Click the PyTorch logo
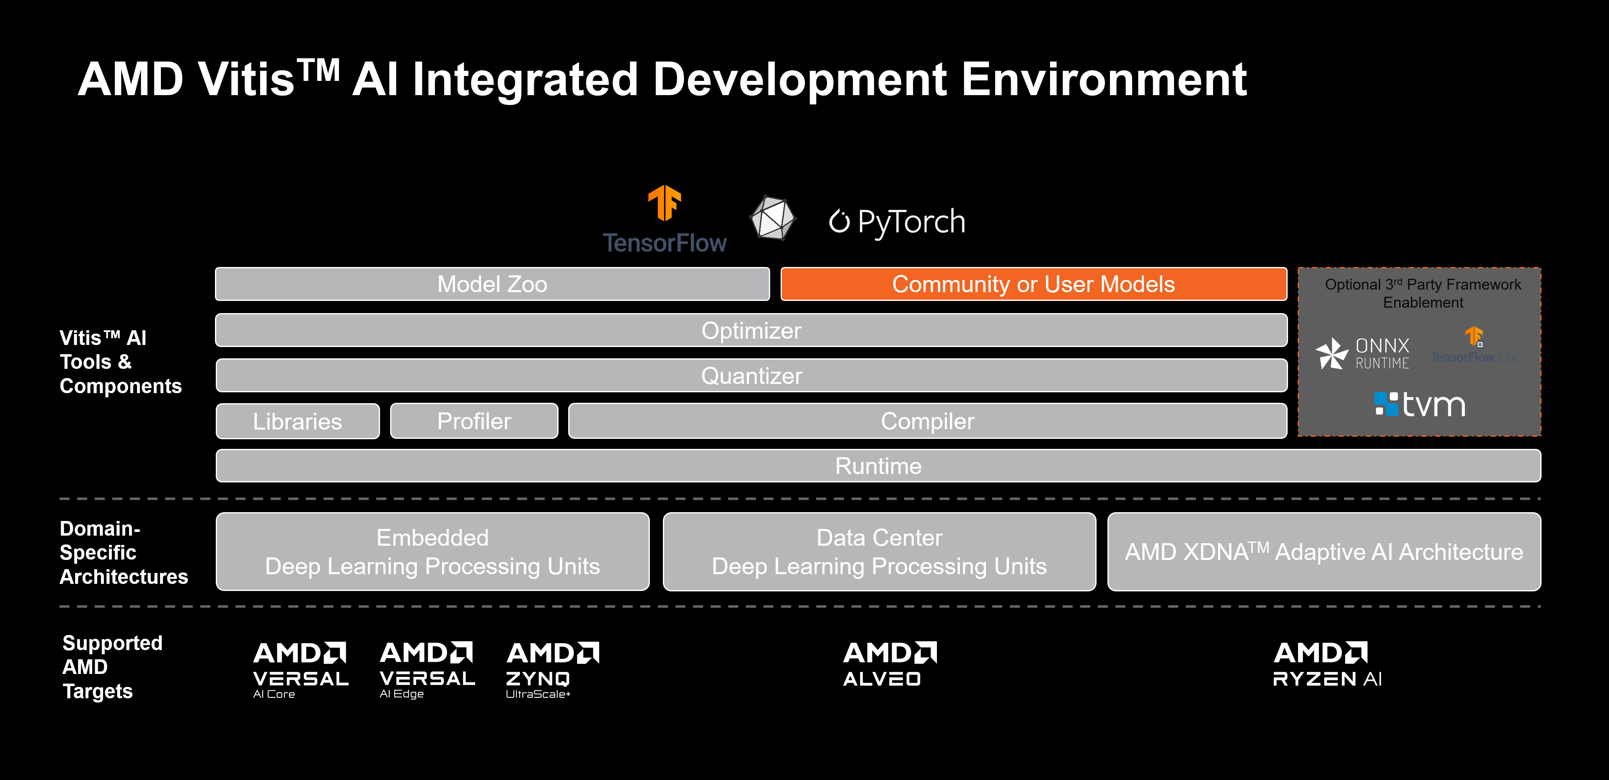The height and width of the screenshot is (780, 1609). pos(897,222)
